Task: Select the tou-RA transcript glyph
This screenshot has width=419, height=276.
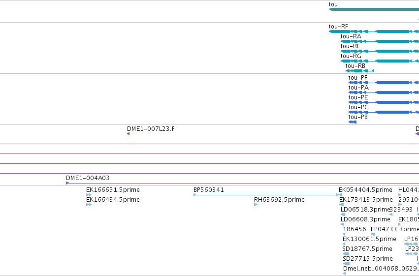Action: pos(380,41)
